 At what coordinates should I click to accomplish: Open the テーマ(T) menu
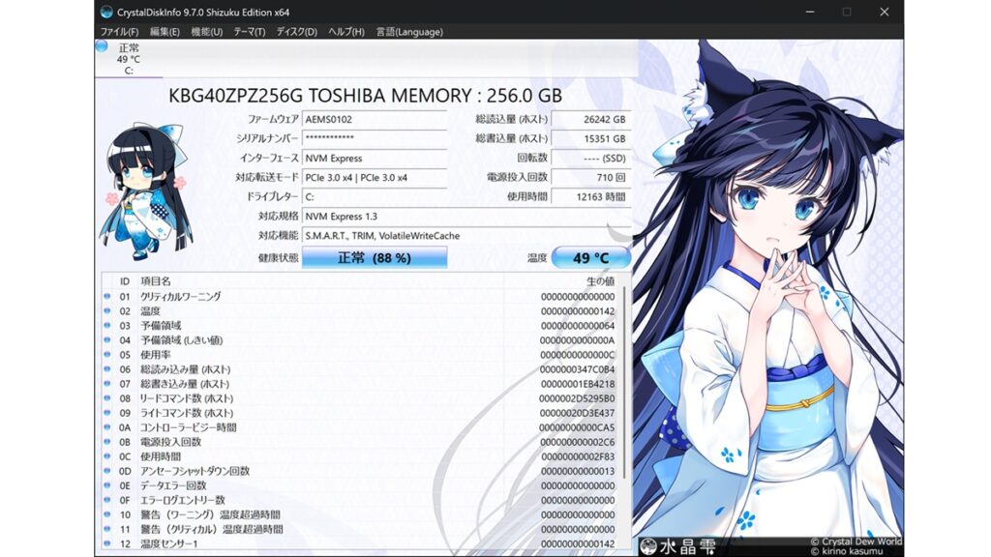click(249, 32)
